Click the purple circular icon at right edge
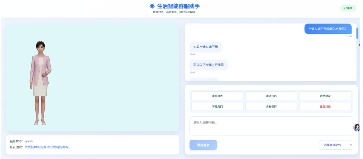363x159 pixels. [360, 44]
